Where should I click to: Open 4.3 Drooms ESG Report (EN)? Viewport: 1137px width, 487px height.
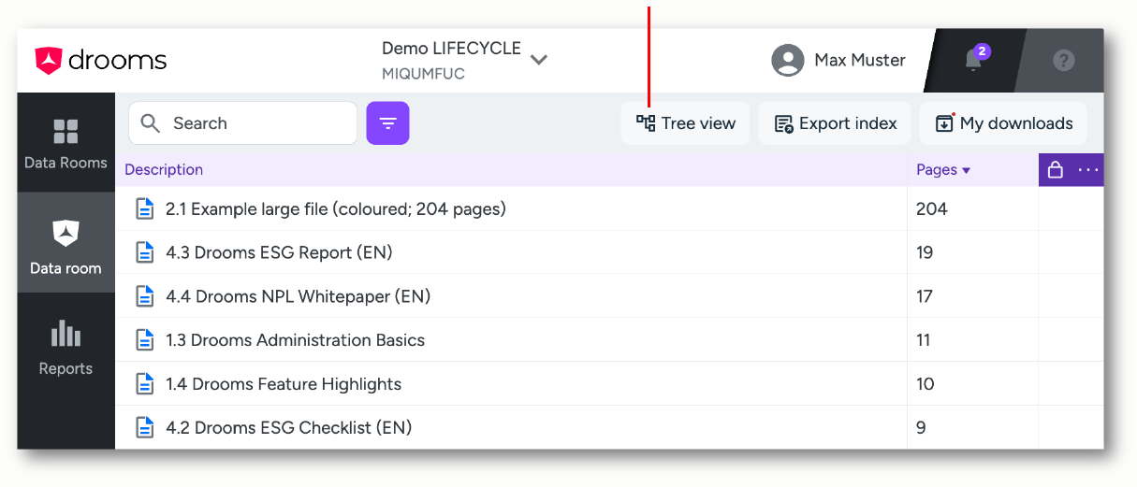coord(279,252)
